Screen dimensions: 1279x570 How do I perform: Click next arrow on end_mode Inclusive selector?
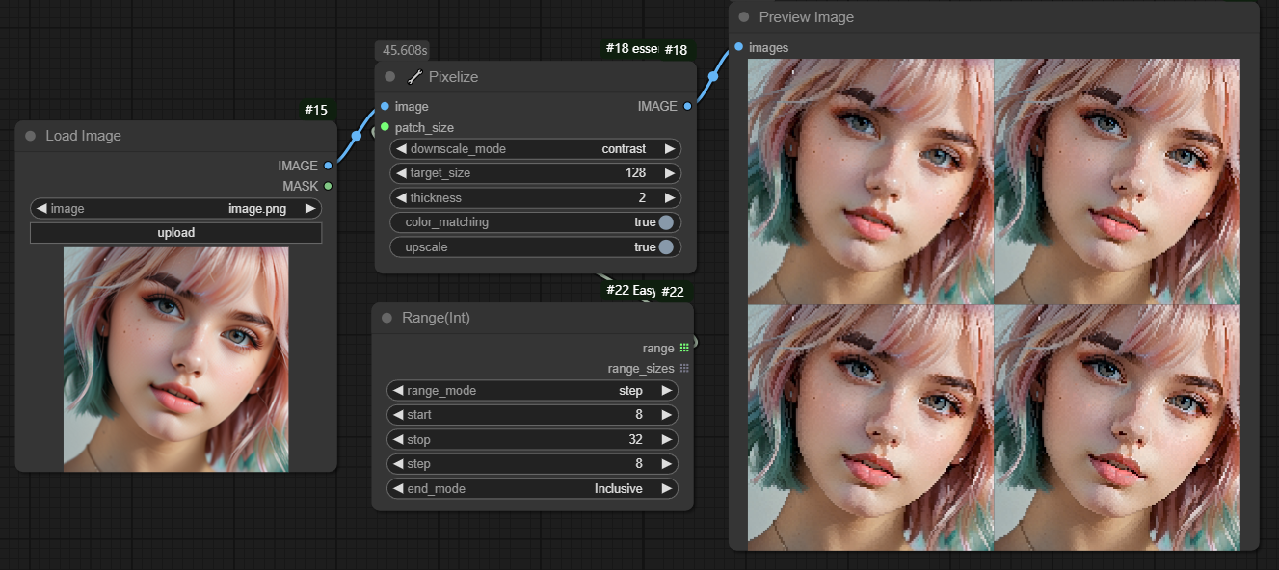(665, 489)
